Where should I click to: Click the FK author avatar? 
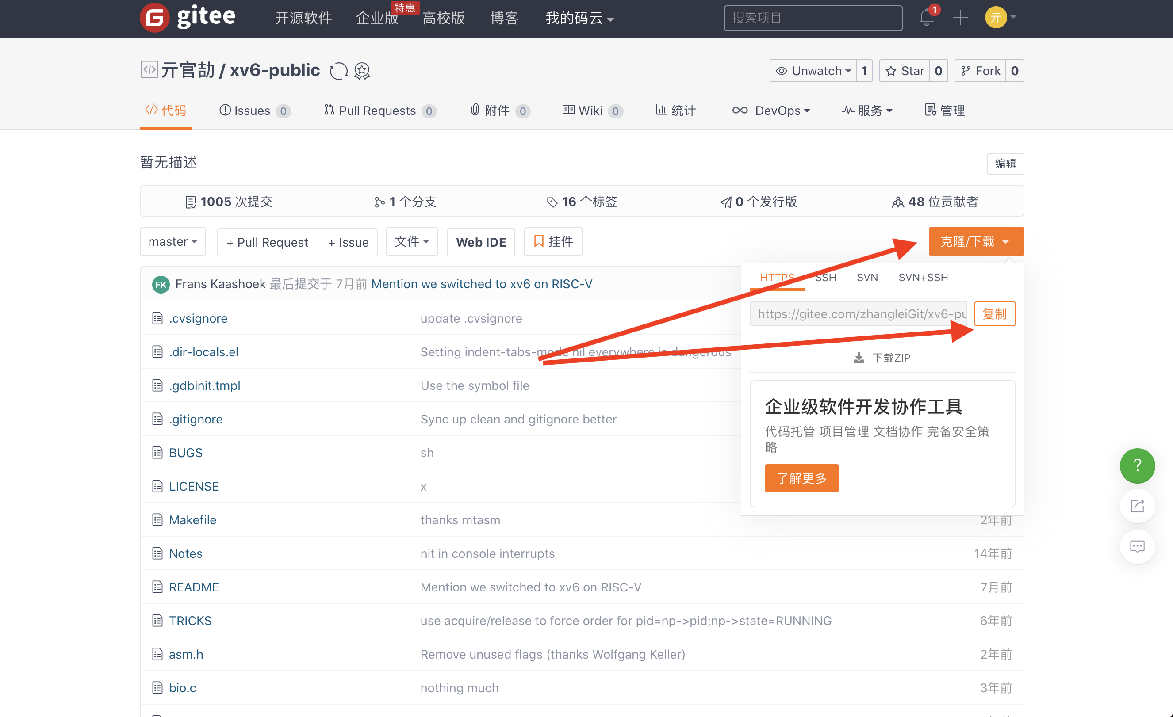161,285
